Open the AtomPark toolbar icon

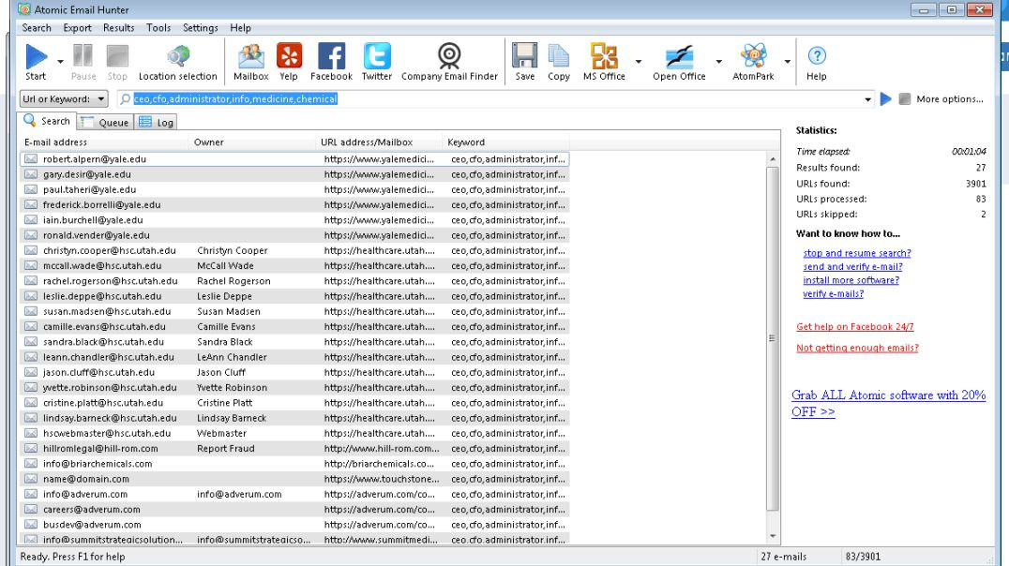click(x=753, y=62)
